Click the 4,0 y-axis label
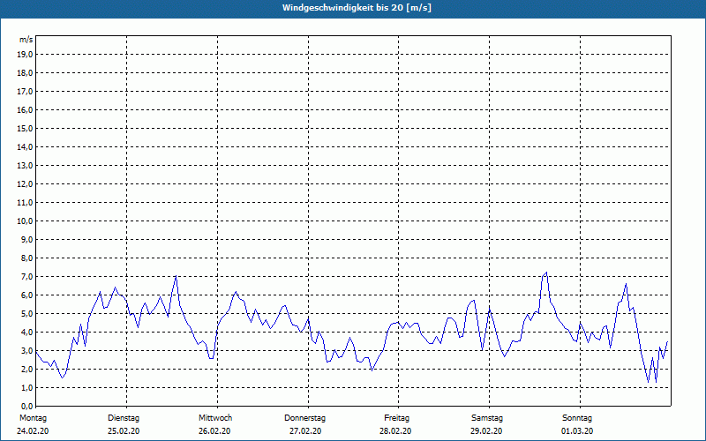Viewport: 706px width, 441px height. pos(26,333)
